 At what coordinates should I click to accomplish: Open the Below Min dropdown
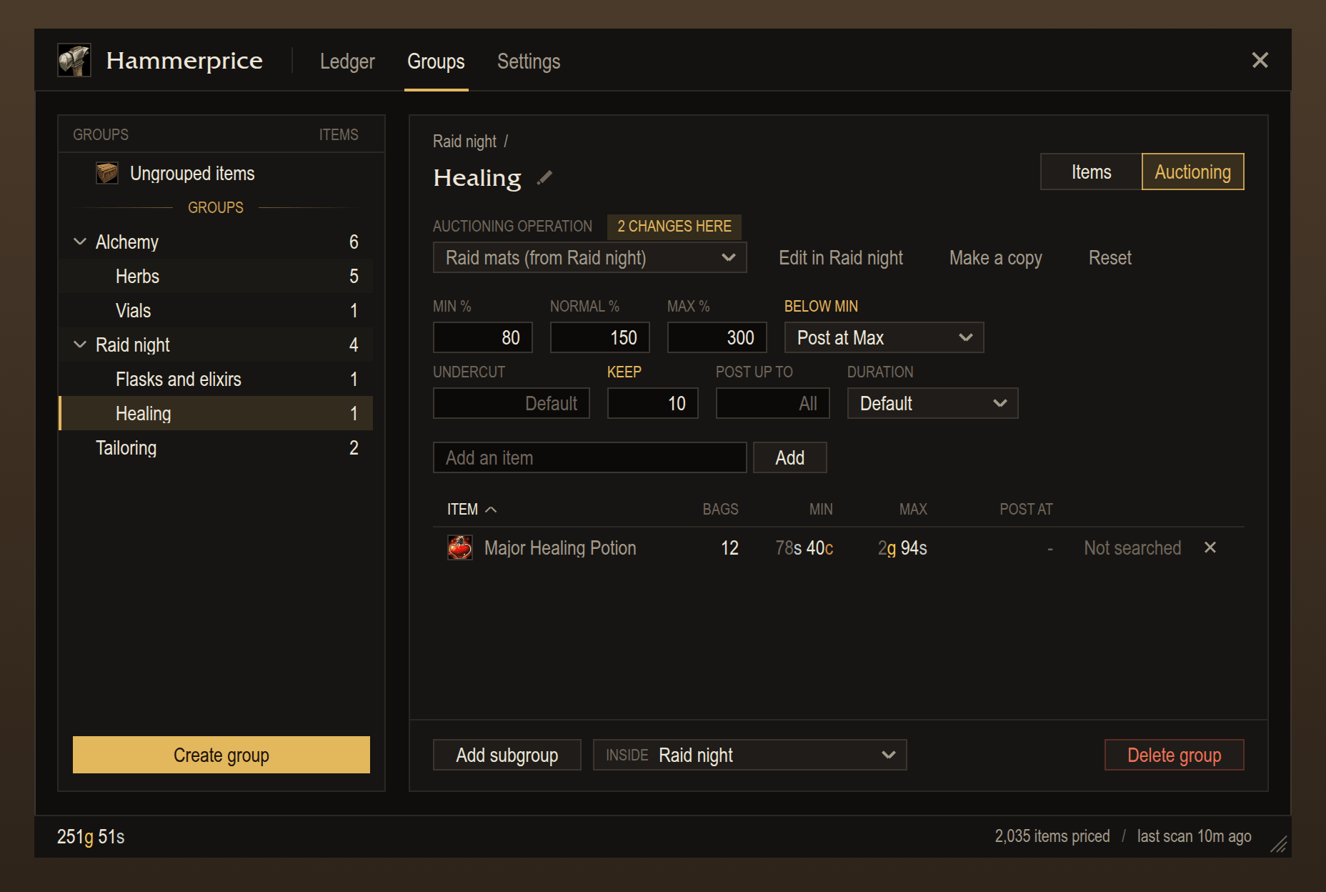884,337
